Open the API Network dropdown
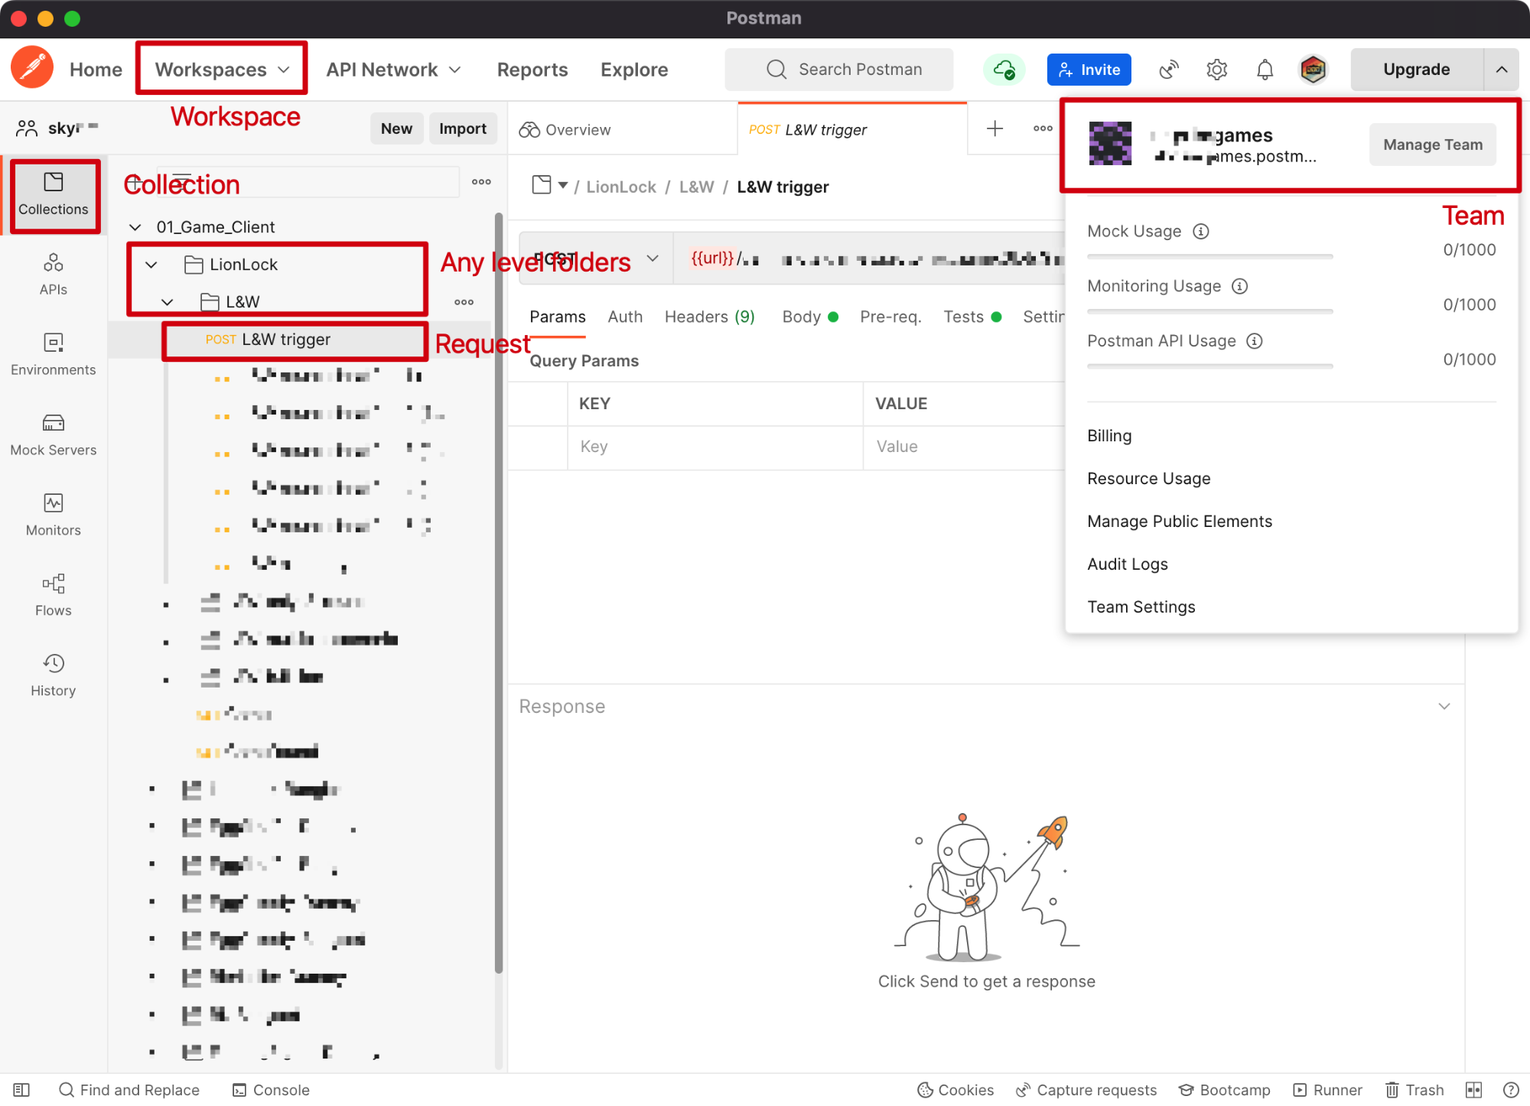The height and width of the screenshot is (1106, 1530). point(394,70)
